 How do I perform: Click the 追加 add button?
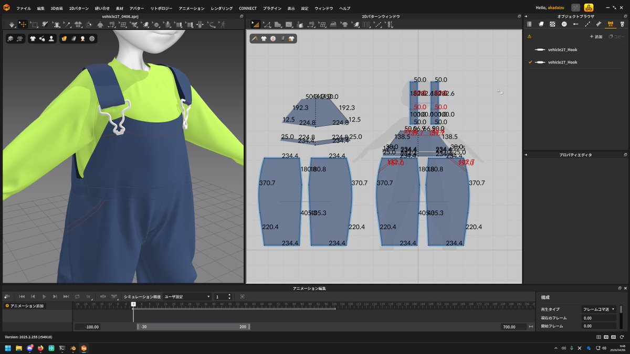596,37
